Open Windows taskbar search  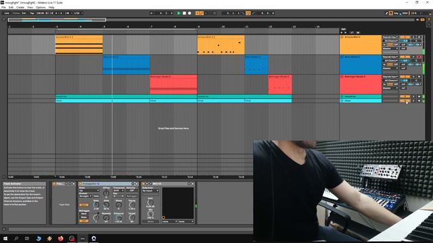(16, 238)
